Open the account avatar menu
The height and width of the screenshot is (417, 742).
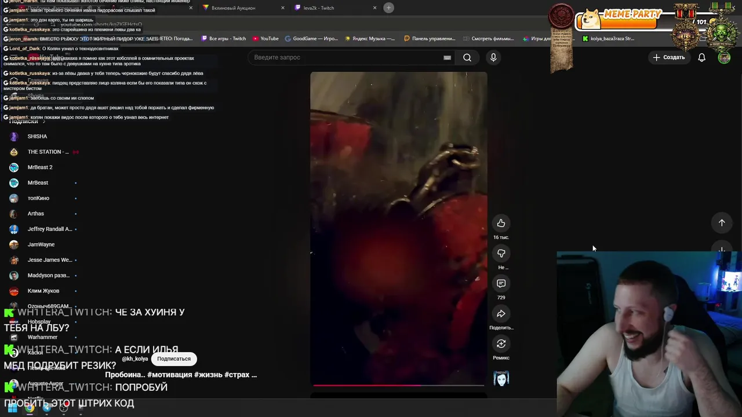click(x=724, y=57)
